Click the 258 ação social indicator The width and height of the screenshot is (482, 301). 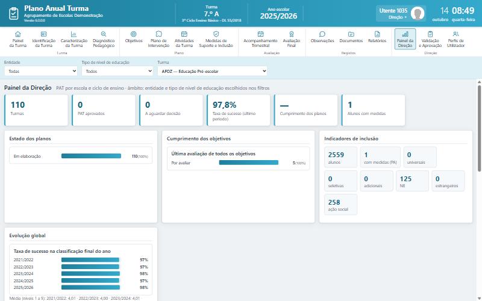pyautogui.click(x=340, y=205)
